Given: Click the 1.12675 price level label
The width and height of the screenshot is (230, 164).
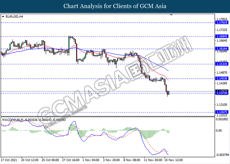Looking at the screenshot, I should [222, 112].
